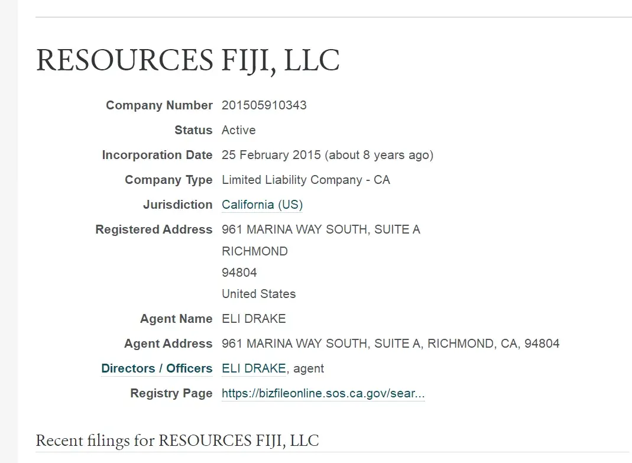Visit the bizfileonline registry page URL

323,393
